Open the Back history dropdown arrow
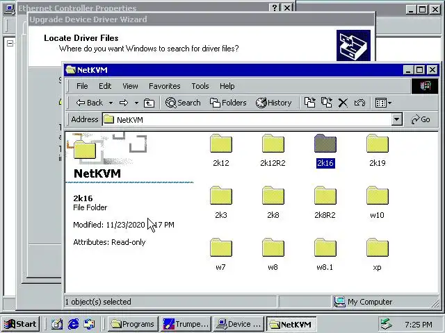445x333 pixels. tap(111, 103)
